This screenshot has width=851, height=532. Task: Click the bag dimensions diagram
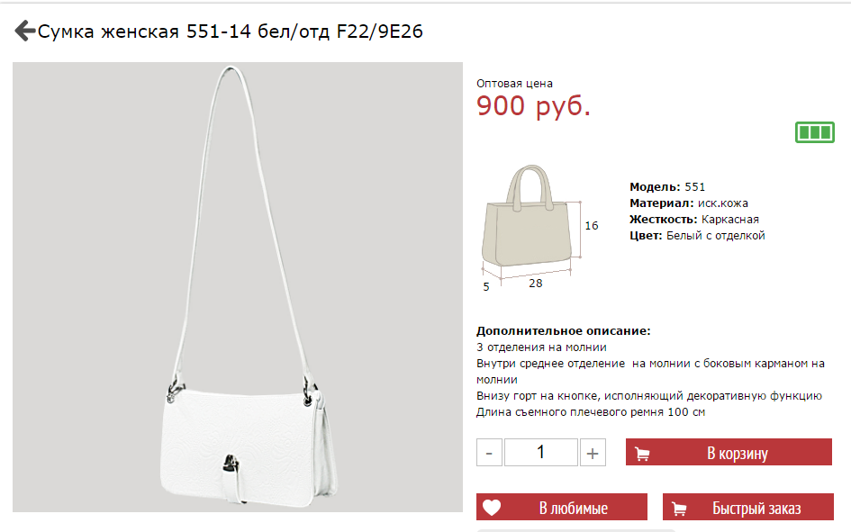coord(539,229)
